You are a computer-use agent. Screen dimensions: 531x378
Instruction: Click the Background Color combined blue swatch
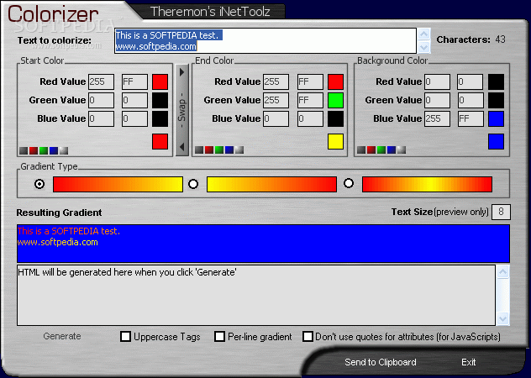(496, 142)
